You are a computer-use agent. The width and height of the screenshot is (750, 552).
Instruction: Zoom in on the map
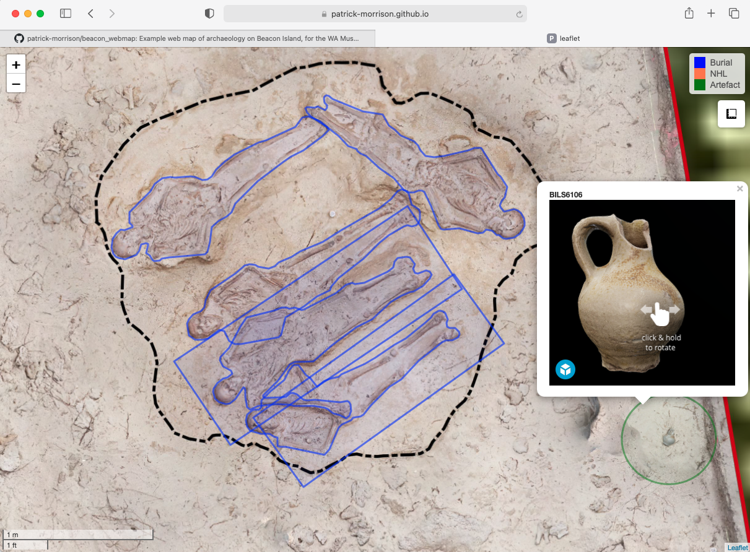(16, 64)
